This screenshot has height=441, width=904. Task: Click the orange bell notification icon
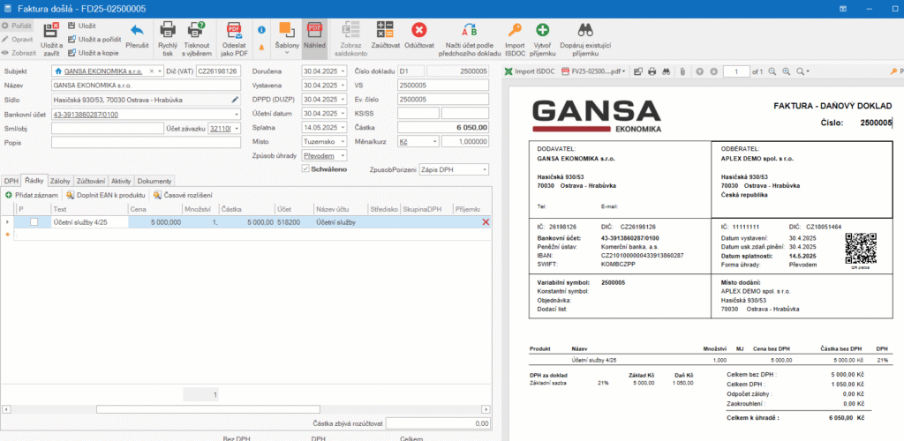261,48
